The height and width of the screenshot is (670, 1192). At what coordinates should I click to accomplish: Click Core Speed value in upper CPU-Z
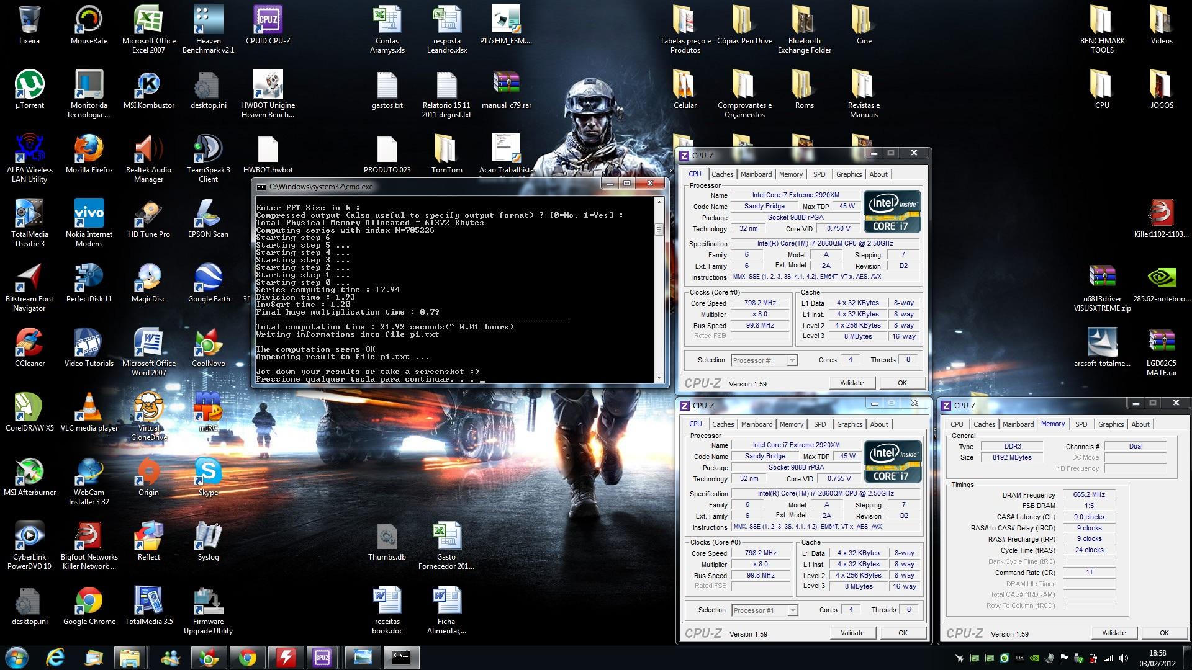pos(760,303)
